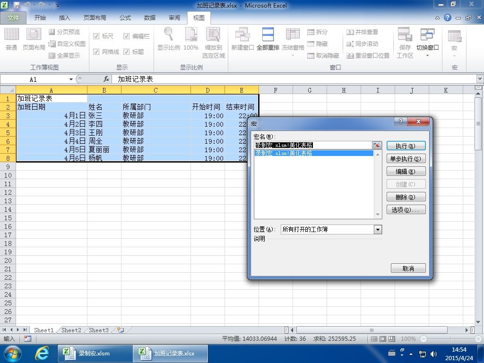The image size is (484, 363).
Task: Toggle the Formula Bar (编辑栏) checkbox
Action: point(126,36)
